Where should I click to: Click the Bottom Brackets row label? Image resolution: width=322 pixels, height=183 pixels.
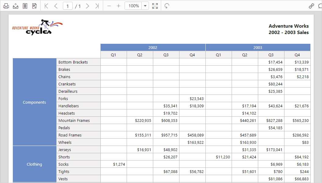pyautogui.click(x=73, y=62)
